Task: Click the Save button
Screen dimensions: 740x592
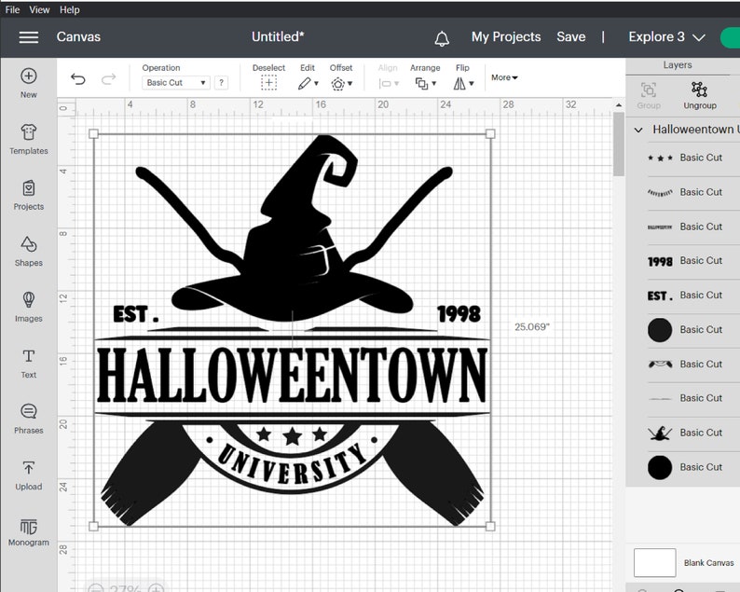Action: 571,36
